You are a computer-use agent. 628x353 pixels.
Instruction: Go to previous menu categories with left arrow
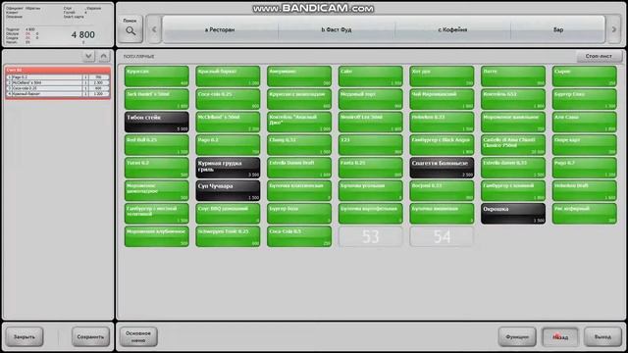tap(154, 29)
